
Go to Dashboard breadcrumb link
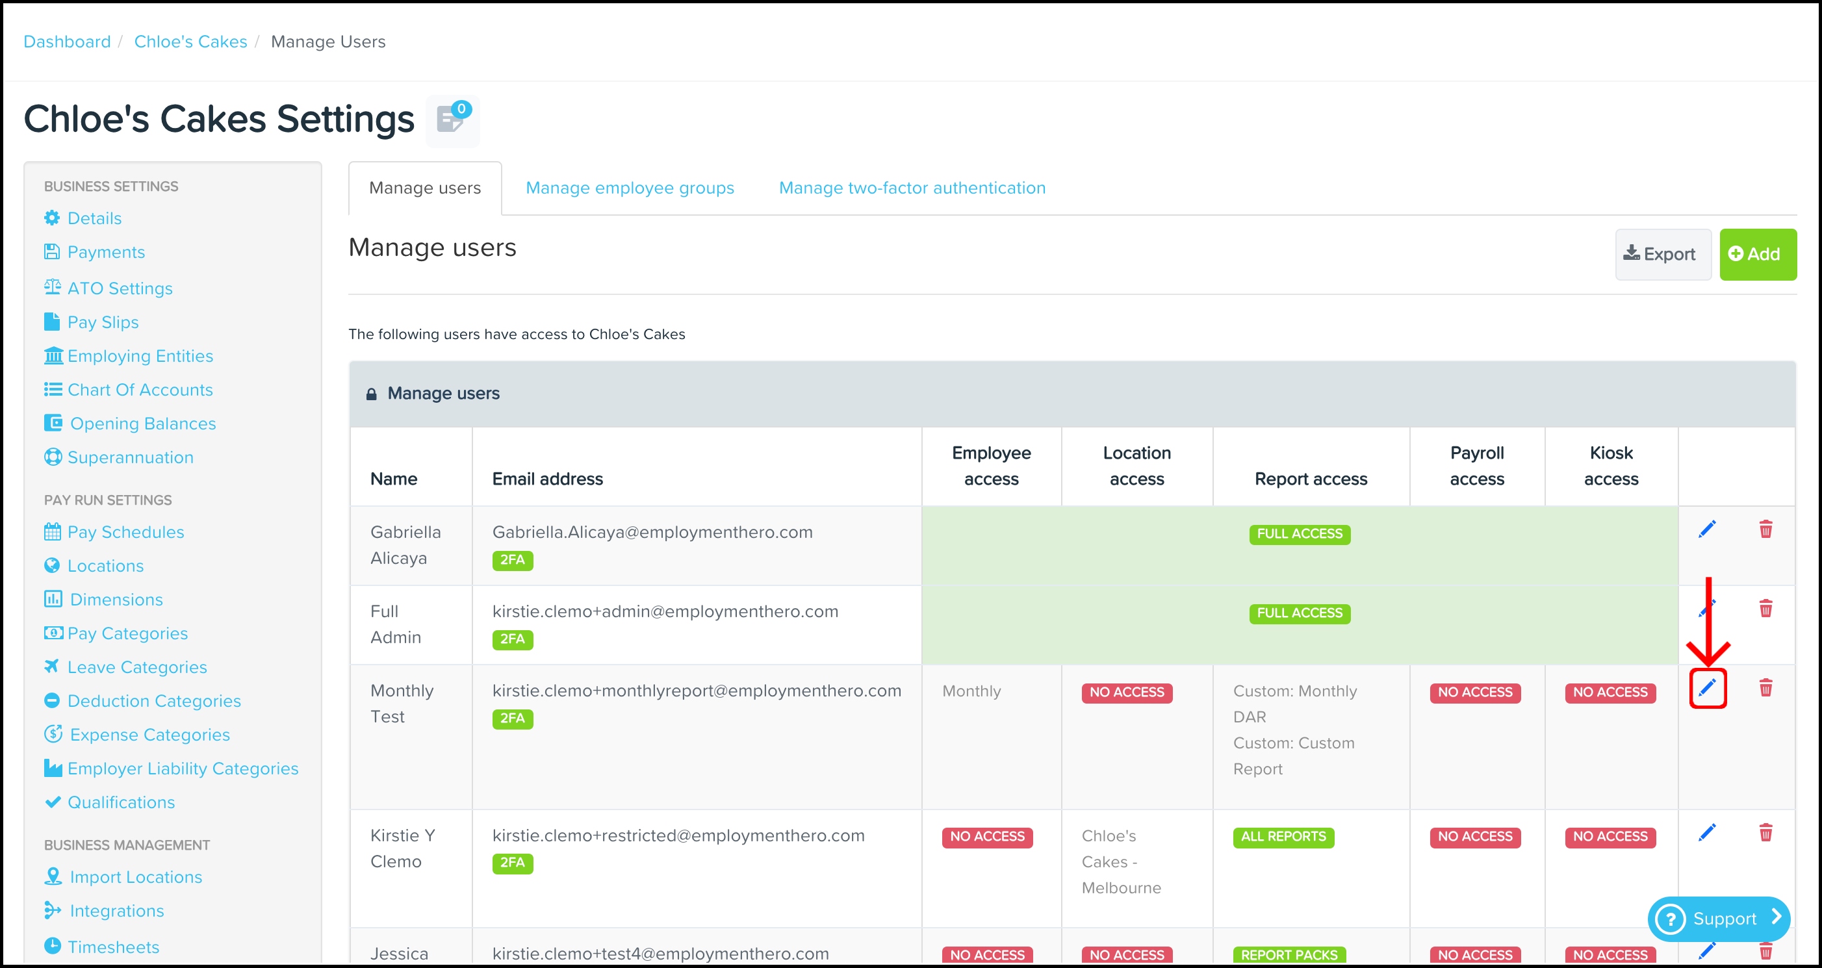coord(67,42)
